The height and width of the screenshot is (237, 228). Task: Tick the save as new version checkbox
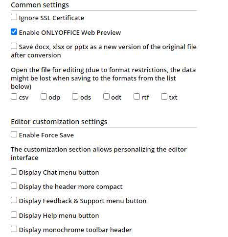click(14, 46)
